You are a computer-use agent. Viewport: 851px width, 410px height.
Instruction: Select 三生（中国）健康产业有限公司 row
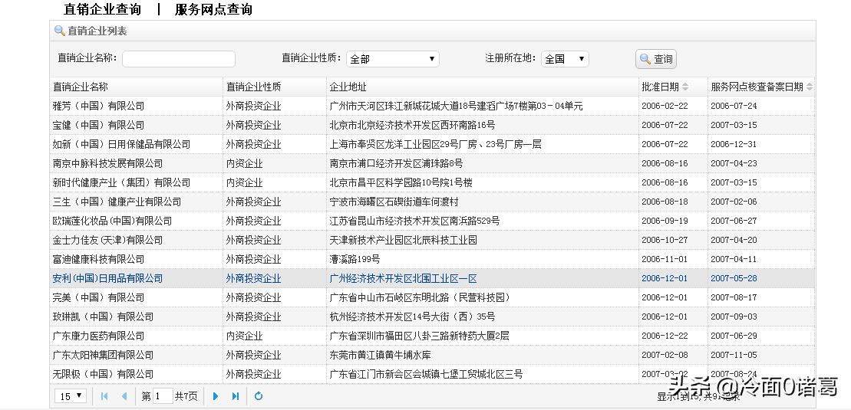tap(432, 202)
